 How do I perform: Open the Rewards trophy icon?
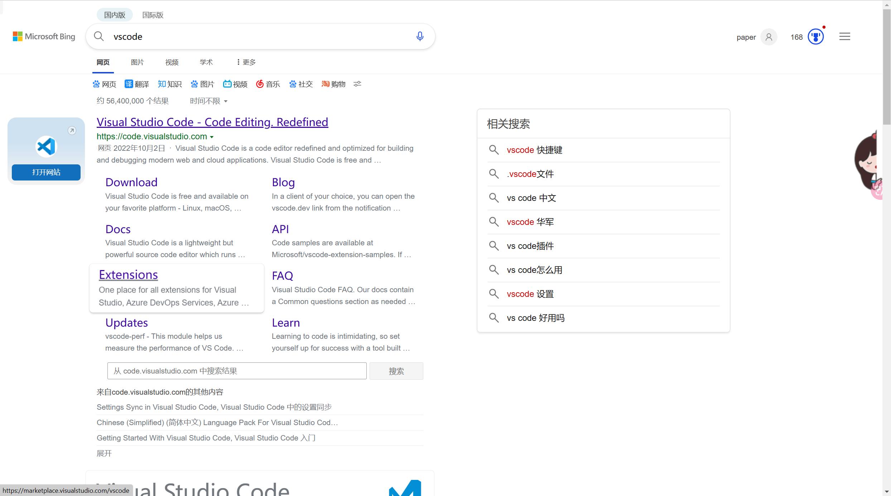click(x=815, y=37)
